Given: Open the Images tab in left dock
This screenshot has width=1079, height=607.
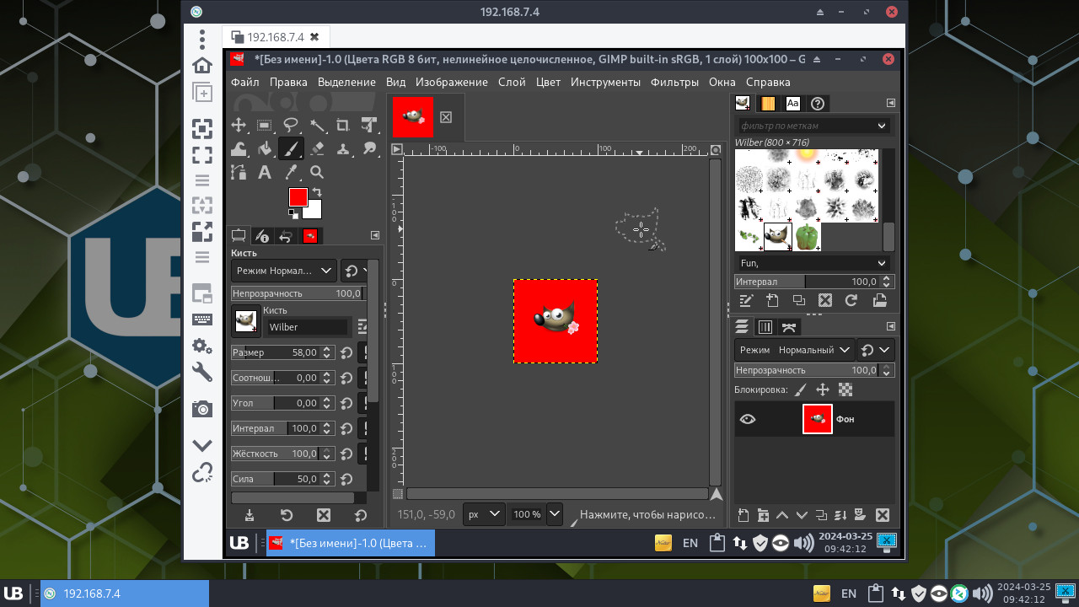Looking at the screenshot, I should [x=309, y=236].
